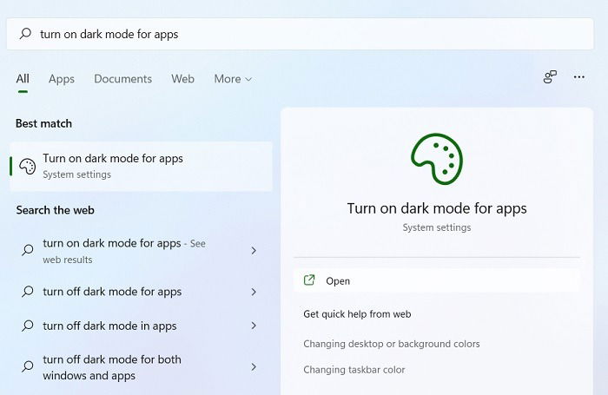Click preview title 'Turn on dark mode for apps'
Screen dimensions: 608x395
tap(437, 208)
